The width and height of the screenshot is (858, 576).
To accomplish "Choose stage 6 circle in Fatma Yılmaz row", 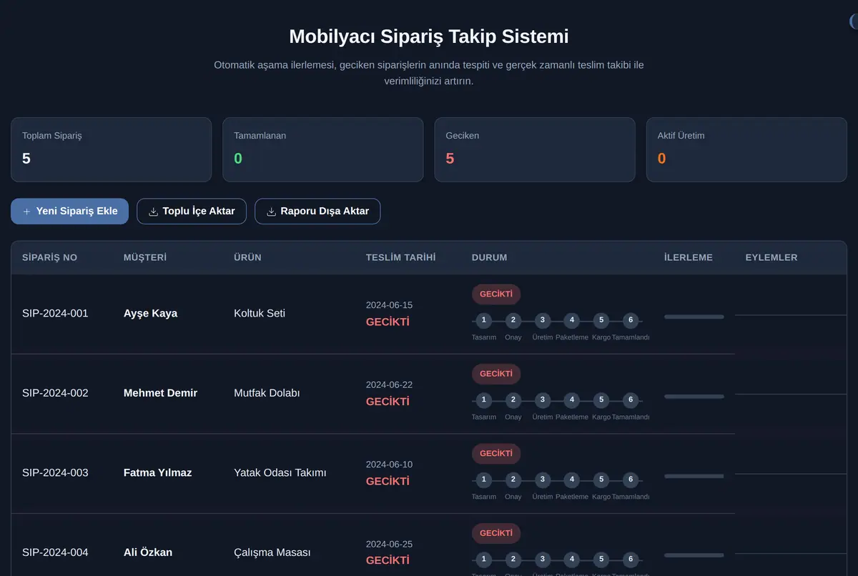I will point(631,480).
